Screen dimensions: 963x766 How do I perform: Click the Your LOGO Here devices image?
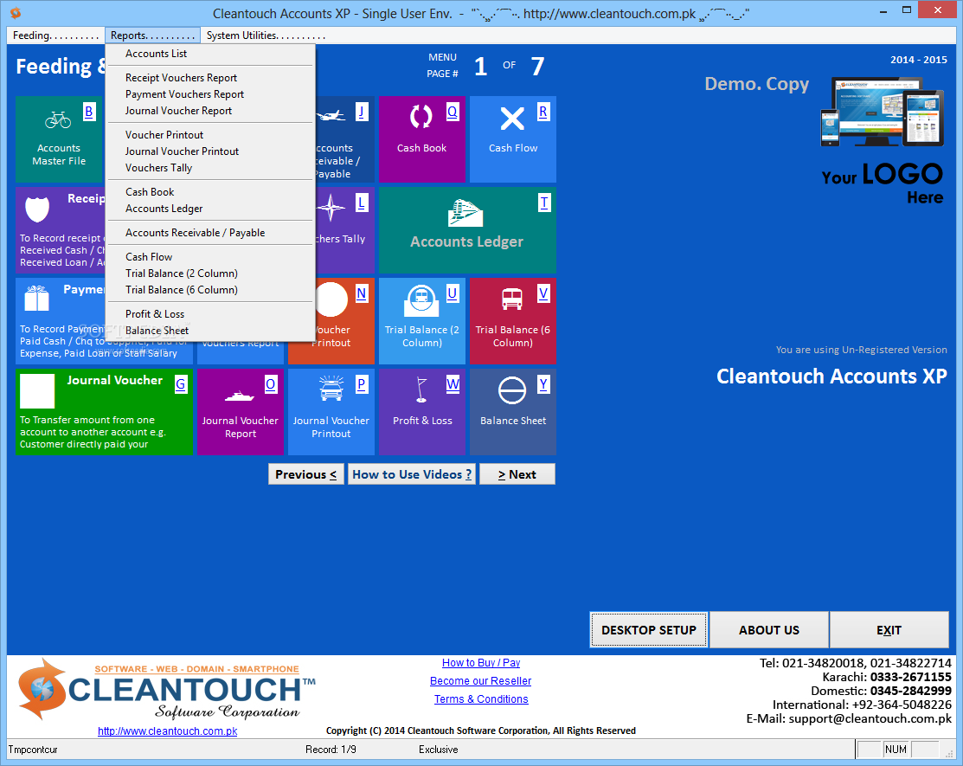(x=882, y=141)
